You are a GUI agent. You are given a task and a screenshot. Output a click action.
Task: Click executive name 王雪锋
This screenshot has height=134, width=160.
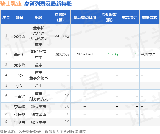pos(19,96)
